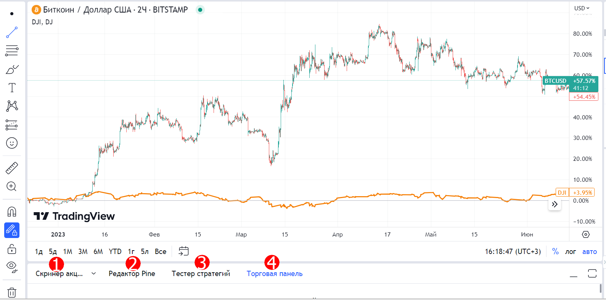Click the −10.00% axis value
This screenshot has height=300, width=606.
point(584,221)
